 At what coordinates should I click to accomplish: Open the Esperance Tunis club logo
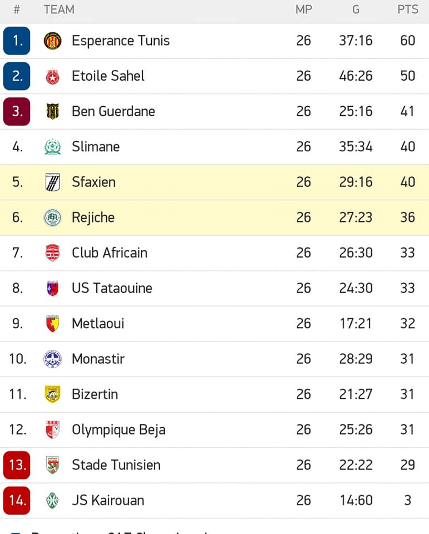click(52, 41)
